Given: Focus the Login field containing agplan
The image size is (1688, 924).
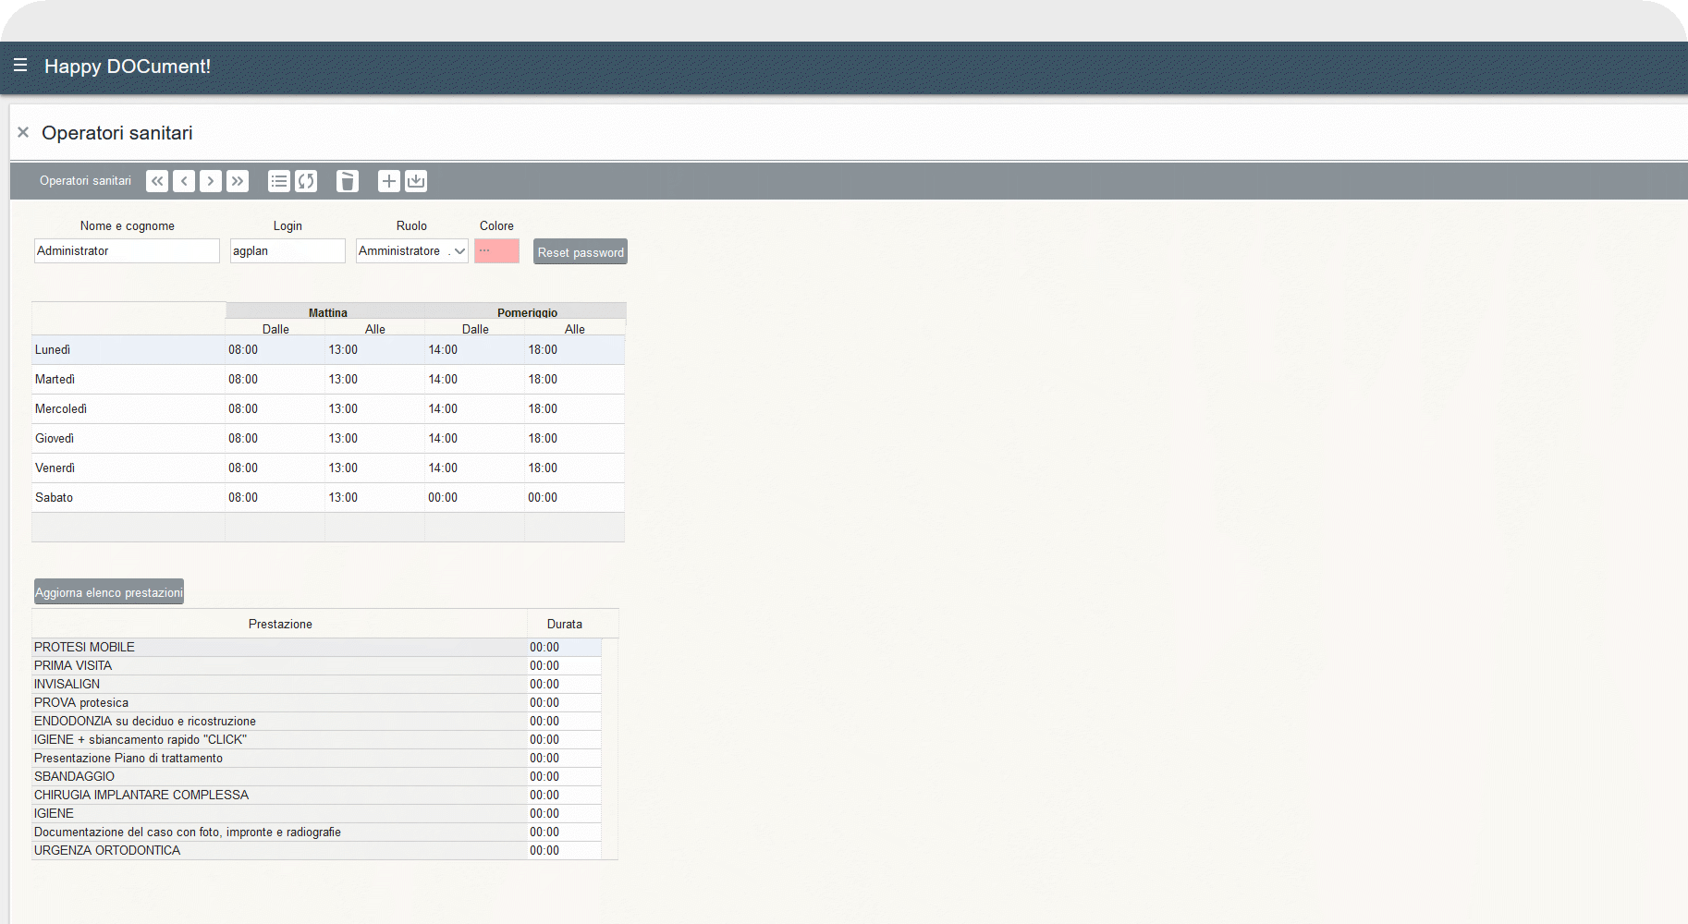Looking at the screenshot, I should click(x=287, y=251).
